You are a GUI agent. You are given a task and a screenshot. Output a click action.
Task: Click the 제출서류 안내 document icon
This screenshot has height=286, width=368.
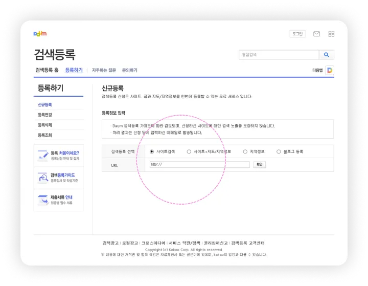point(43,200)
